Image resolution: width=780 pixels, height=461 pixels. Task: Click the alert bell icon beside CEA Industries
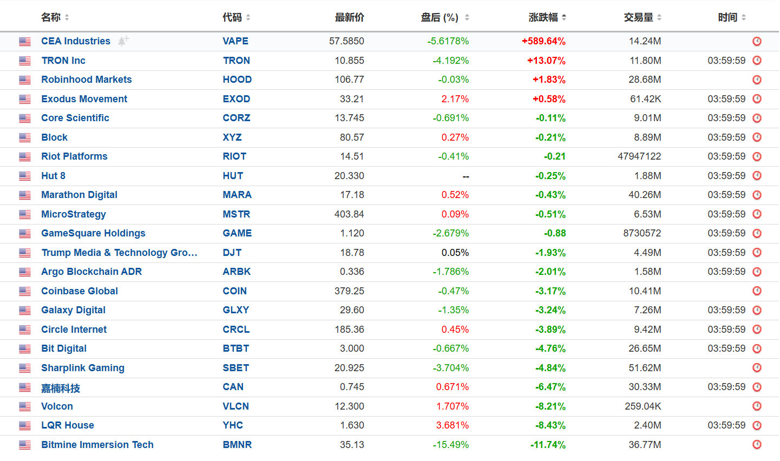(123, 41)
